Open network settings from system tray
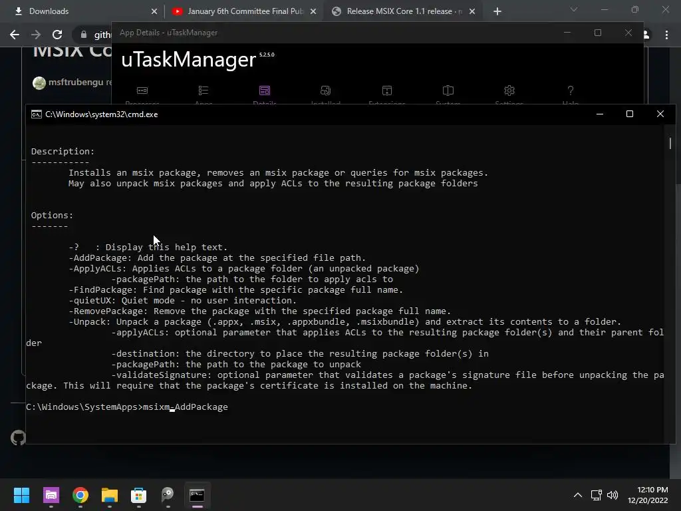Screen dimensions: 681x511 pyautogui.click(x=597, y=495)
